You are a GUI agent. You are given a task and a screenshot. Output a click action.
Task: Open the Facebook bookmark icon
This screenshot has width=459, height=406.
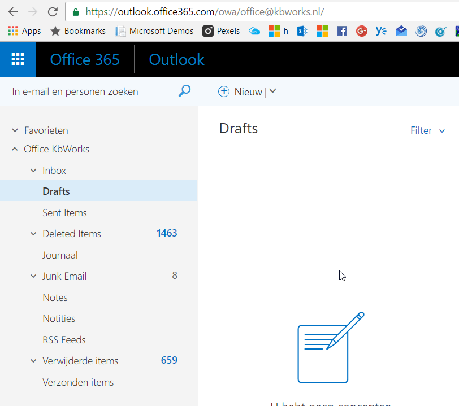[342, 30]
